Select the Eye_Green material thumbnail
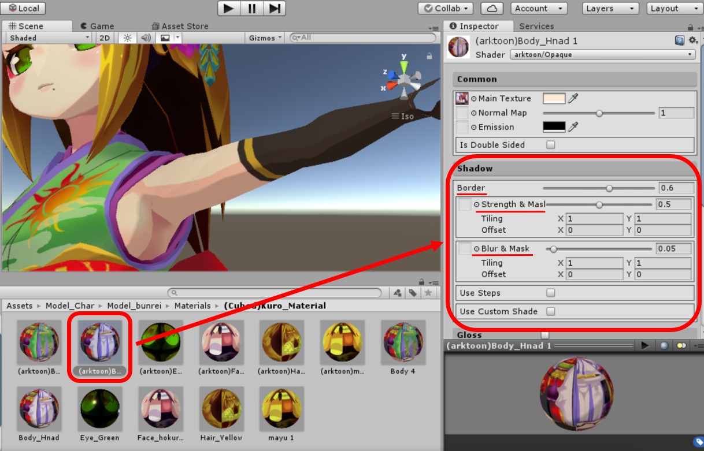Image resolution: width=704 pixels, height=451 pixels. click(x=99, y=408)
